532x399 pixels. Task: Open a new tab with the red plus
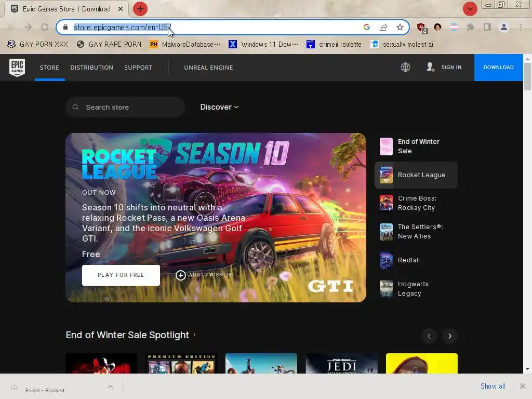click(x=140, y=9)
